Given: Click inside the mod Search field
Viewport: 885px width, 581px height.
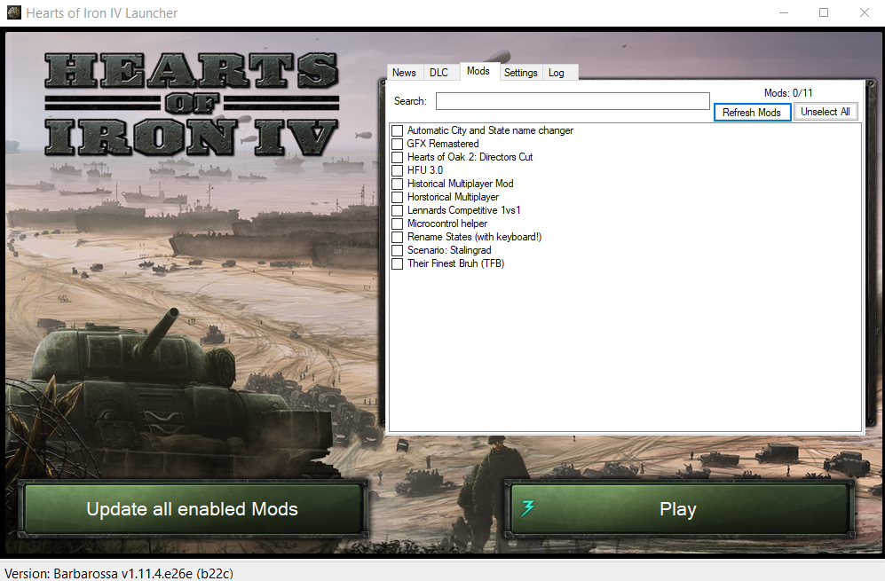Looking at the screenshot, I should 572,100.
